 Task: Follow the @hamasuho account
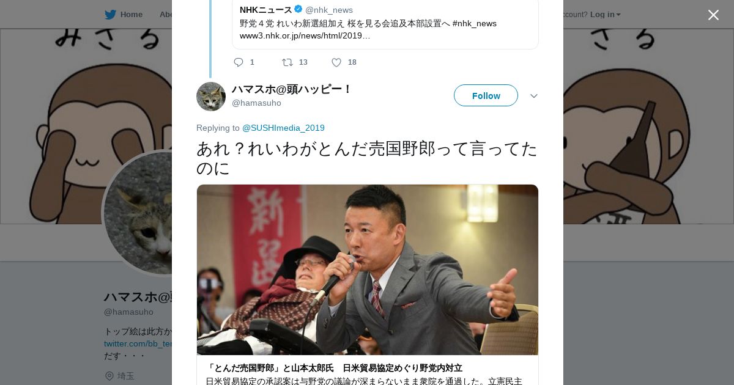(x=486, y=95)
